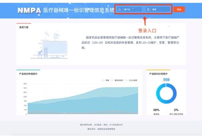Select the 产品标识申报统计 panel title
The image size is (202, 139).
pyautogui.click(x=28, y=74)
